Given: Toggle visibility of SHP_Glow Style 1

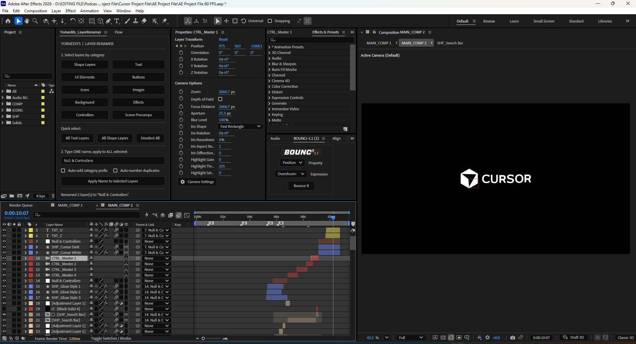Looking at the screenshot, I should pyautogui.click(x=4, y=286).
